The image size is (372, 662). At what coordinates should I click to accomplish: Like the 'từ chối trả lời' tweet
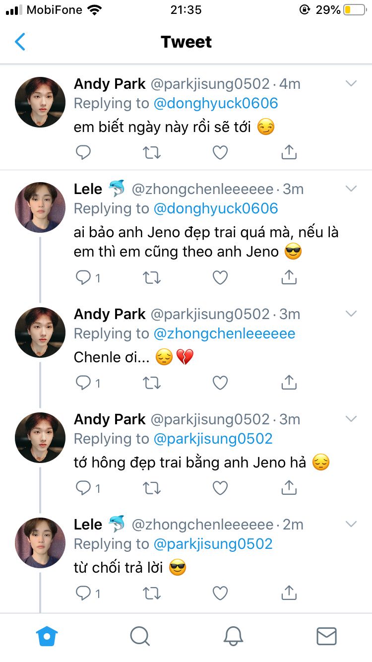220,593
